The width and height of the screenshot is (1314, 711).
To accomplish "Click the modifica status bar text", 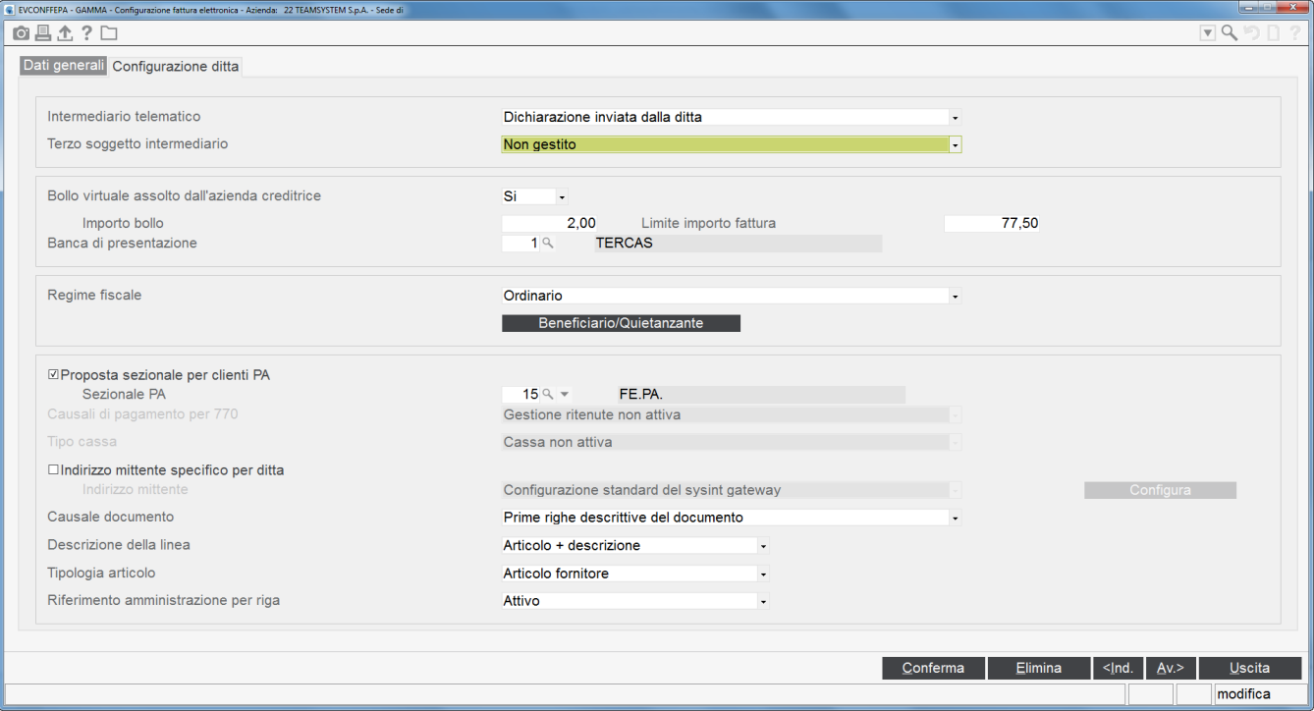I will coord(1243,694).
